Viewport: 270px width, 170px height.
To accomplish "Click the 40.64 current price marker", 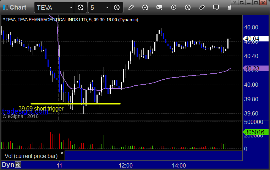I will [x=256, y=39].
